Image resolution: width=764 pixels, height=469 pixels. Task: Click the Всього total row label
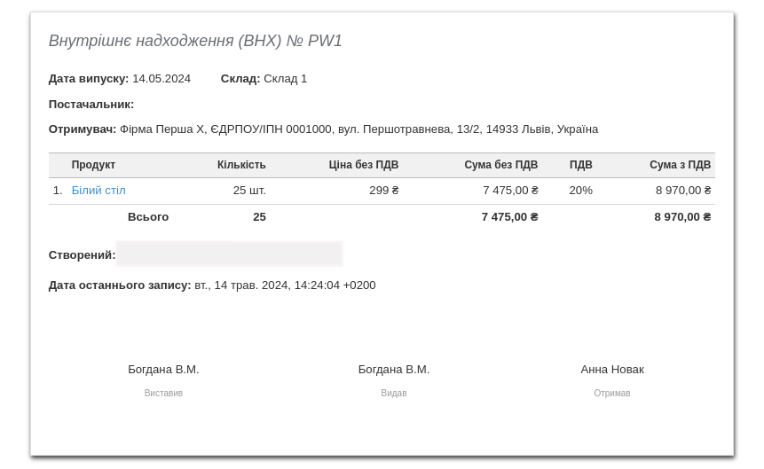148,217
